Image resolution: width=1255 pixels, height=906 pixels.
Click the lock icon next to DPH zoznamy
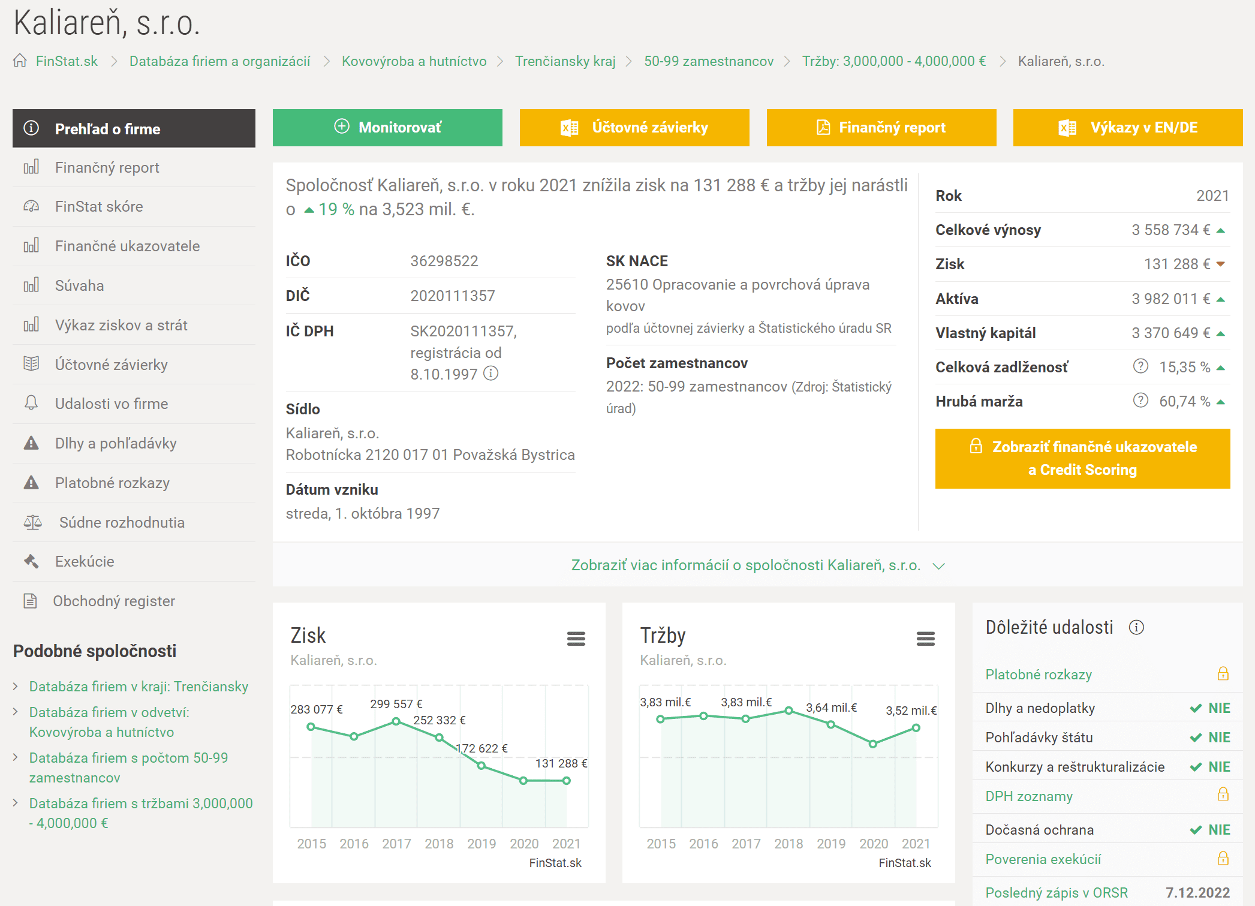[x=1223, y=794]
